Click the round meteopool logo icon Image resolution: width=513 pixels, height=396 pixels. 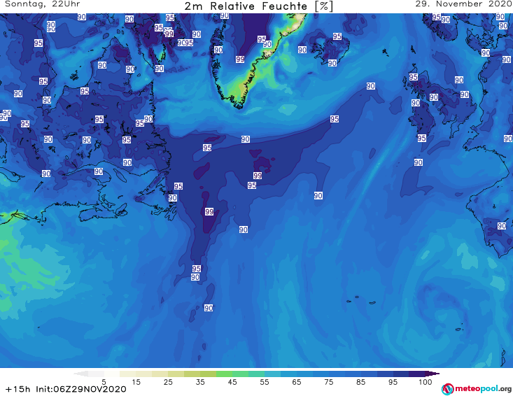pyautogui.click(x=447, y=389)
